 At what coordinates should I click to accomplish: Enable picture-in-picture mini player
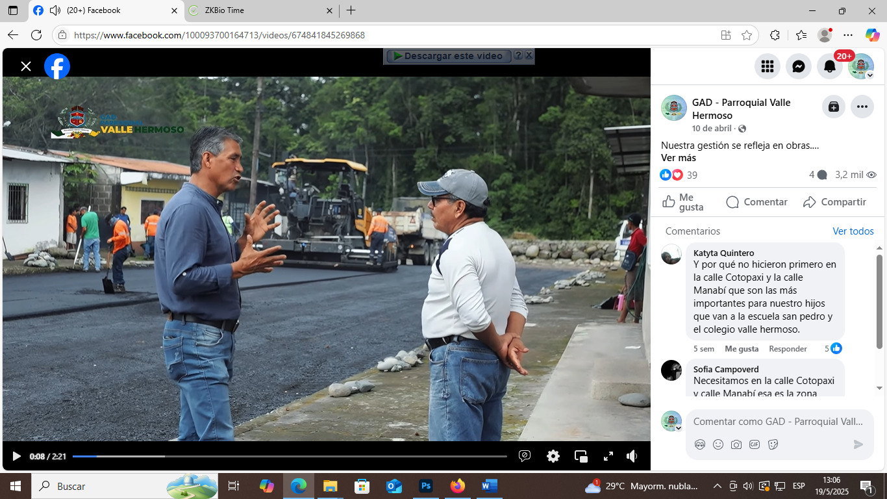(x=581, y=456)
